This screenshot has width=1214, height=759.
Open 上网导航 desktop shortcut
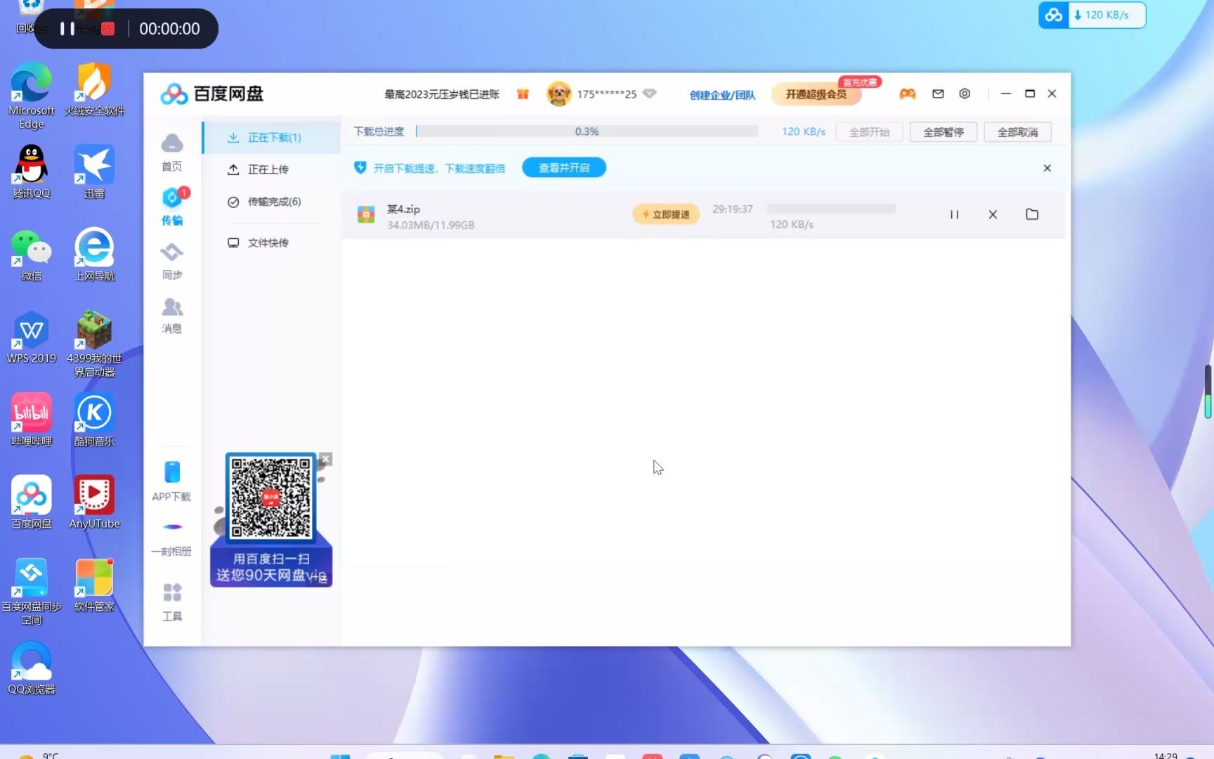[94, 255]
